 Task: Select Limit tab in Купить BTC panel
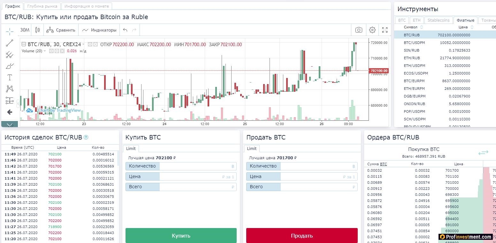(131, 148)
